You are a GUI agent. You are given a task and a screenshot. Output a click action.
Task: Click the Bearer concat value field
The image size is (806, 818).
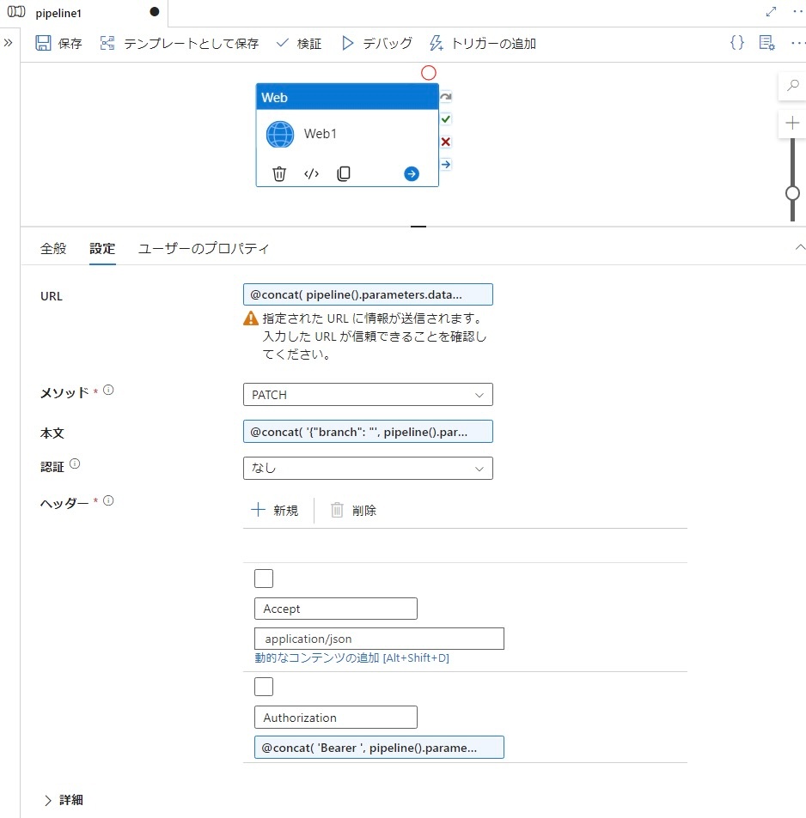tap(379, 747)
